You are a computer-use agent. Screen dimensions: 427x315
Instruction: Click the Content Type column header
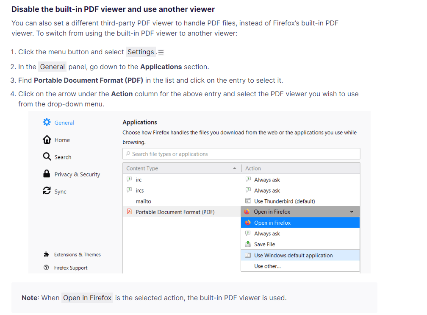tap(182, 168)
